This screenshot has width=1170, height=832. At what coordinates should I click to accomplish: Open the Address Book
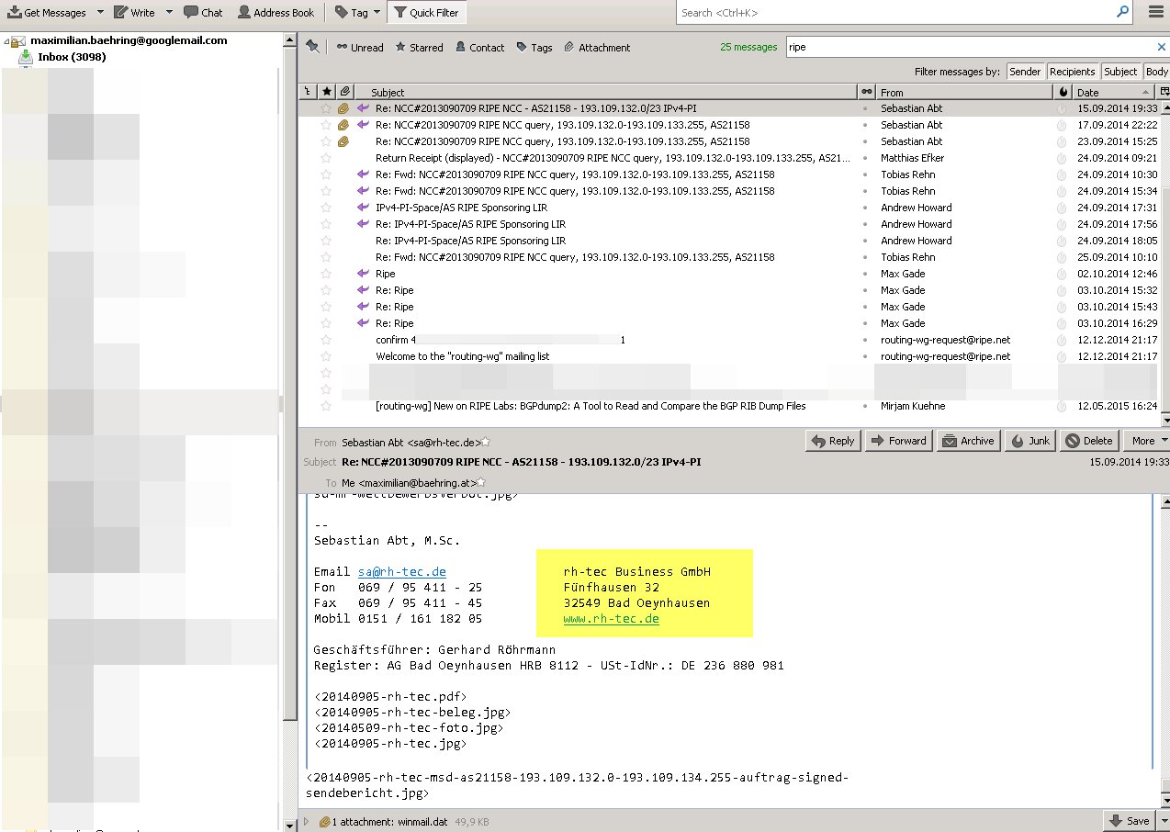[276, 13]
